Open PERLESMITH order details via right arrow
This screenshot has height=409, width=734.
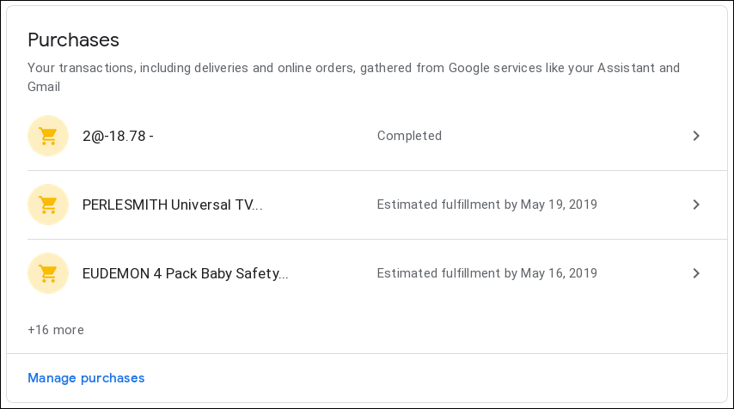696,204
